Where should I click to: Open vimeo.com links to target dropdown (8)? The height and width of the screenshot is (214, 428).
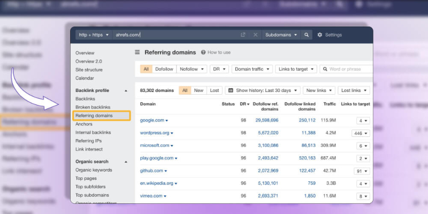click(363, 196)
